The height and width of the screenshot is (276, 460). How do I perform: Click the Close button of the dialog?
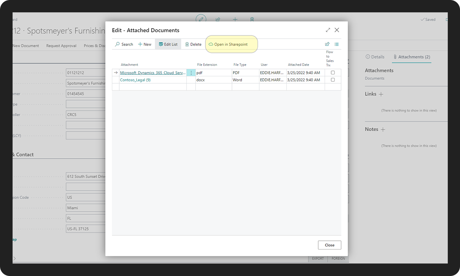pos(329,245)
